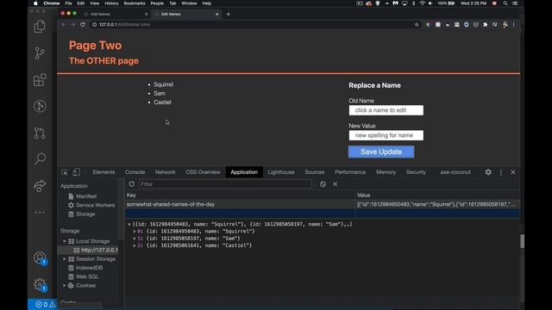Screen dimensions: 552x310
Task: Select Service Workers in sidebar
Action: pyautogui.click(x=96, y=205)
